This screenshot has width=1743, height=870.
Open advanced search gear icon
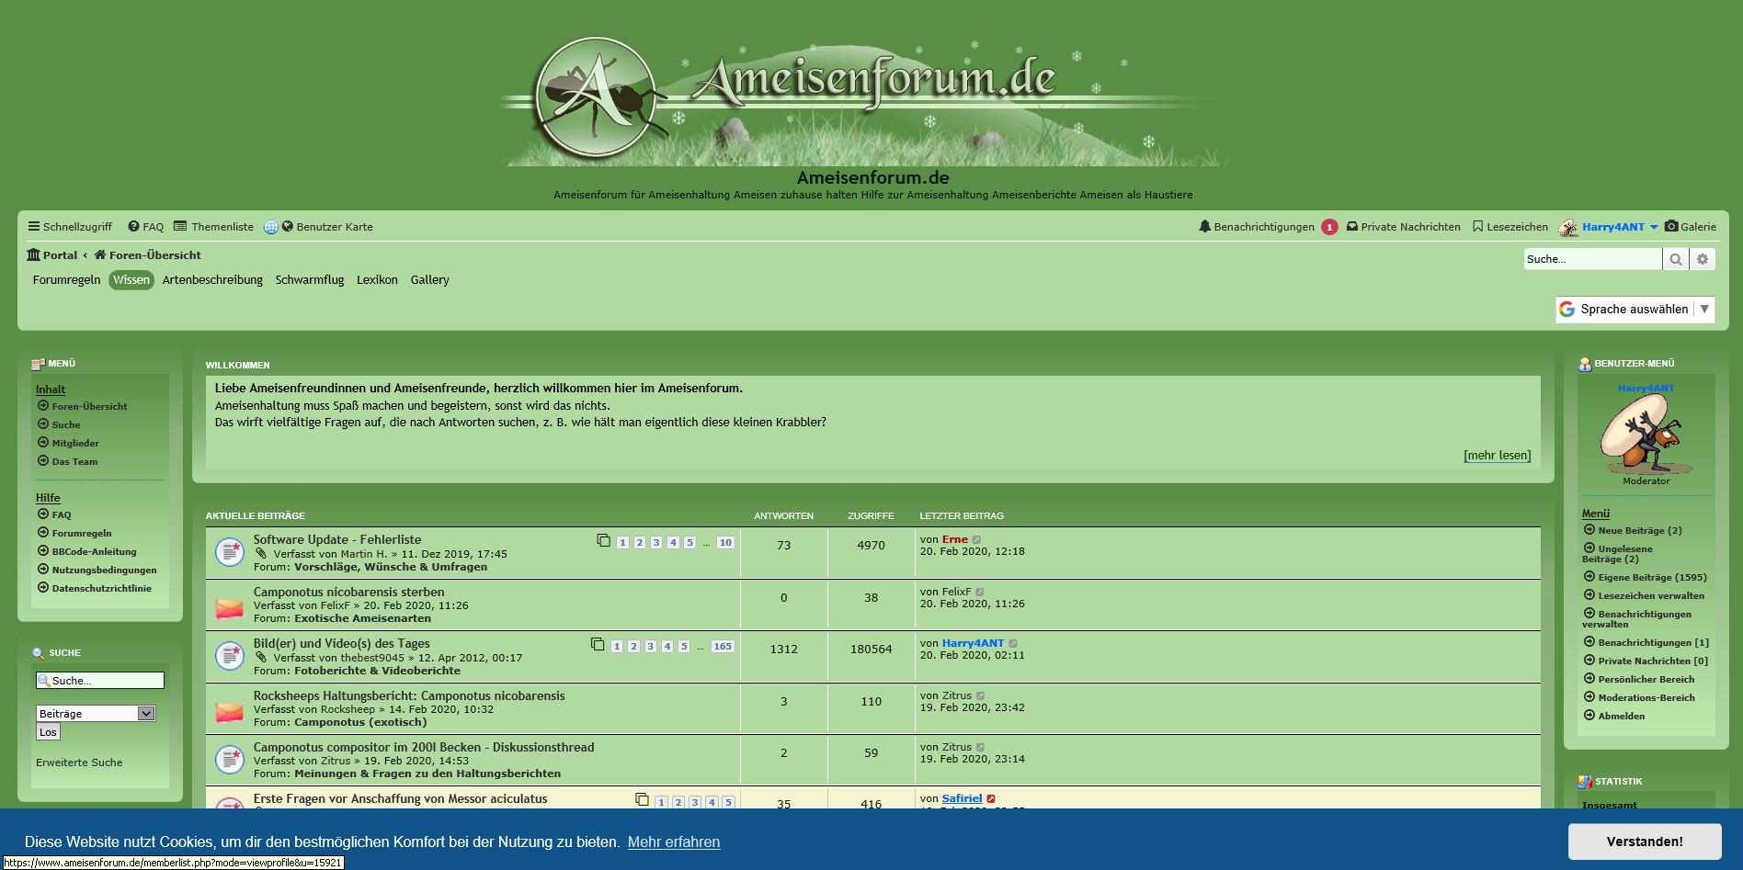(1703, 259)
